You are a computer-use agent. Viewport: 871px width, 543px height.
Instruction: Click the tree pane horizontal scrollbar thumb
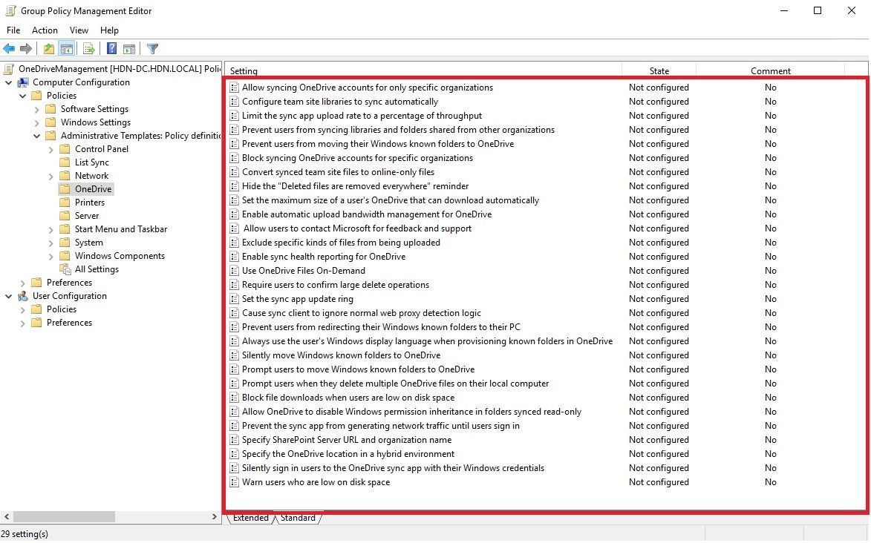pyautogui.click(x=64, y=517)
